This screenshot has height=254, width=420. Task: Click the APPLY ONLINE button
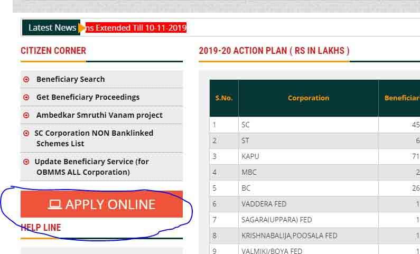[101, 204]
